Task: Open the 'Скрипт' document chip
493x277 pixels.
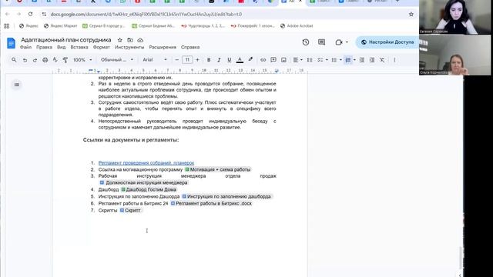Action: point(130,210)
